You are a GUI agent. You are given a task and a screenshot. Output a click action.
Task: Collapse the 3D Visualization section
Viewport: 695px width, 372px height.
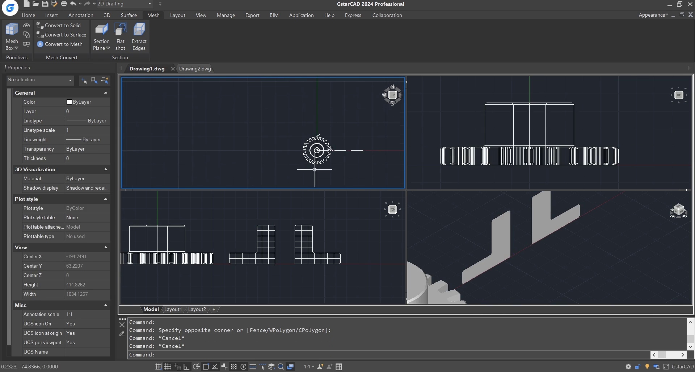pos(106,169)
